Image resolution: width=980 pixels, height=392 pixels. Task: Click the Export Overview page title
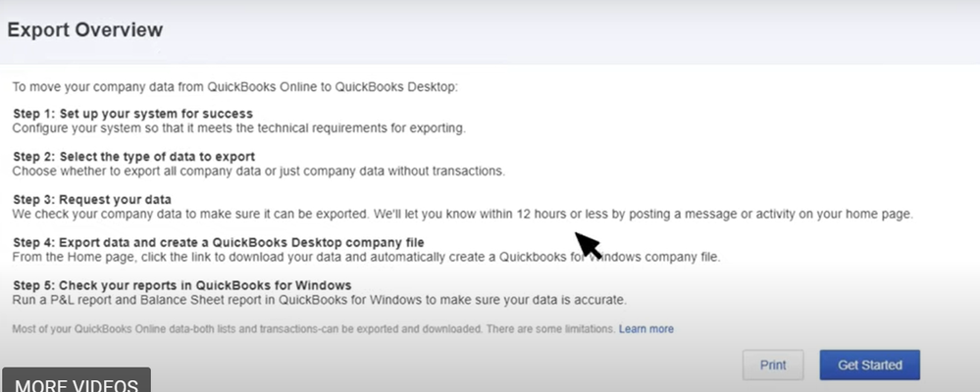(x=85, y=30)
